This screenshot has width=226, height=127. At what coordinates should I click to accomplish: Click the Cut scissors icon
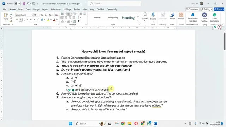click(11, 14)
